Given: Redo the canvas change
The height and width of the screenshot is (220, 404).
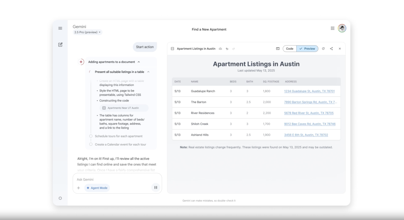Looking at the screenshot, I should pyautogui.click(x=234, y=48).
